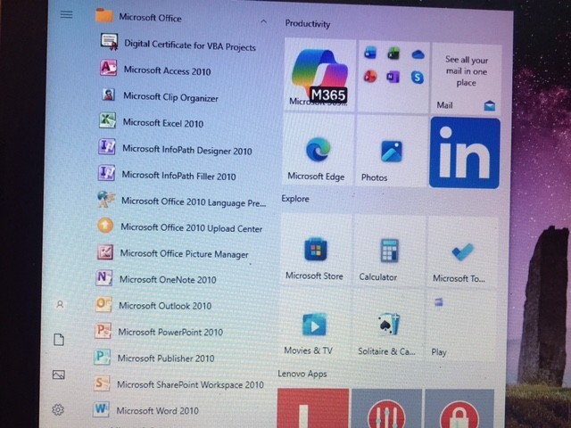
Task: Open the user account icon in sidebar
Action: click(x=60, y=305)
